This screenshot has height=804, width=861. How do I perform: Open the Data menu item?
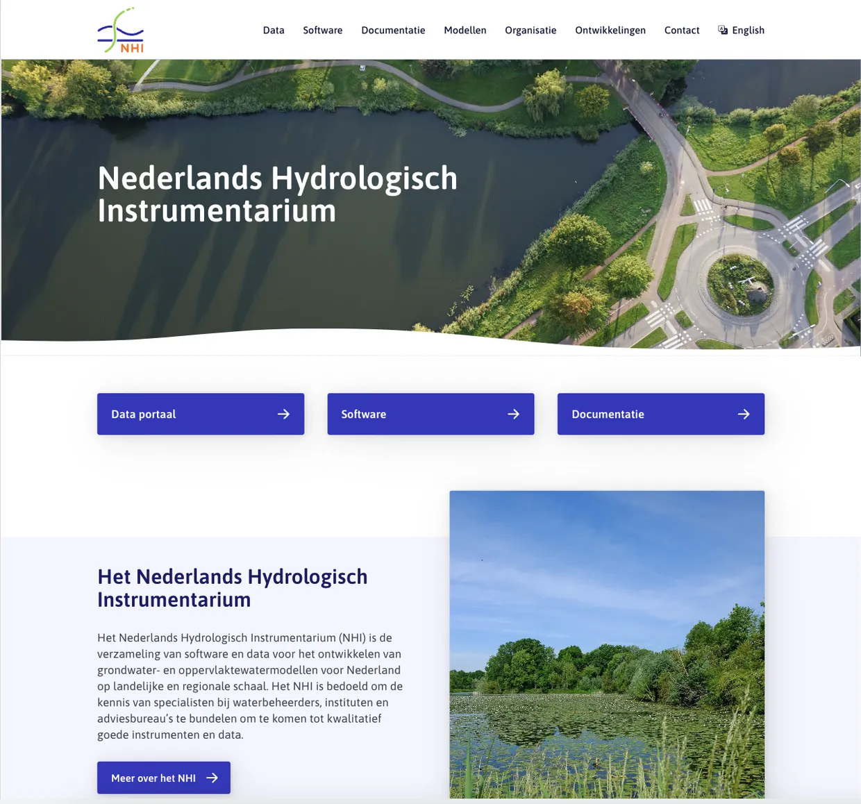(x=274, y=30)
